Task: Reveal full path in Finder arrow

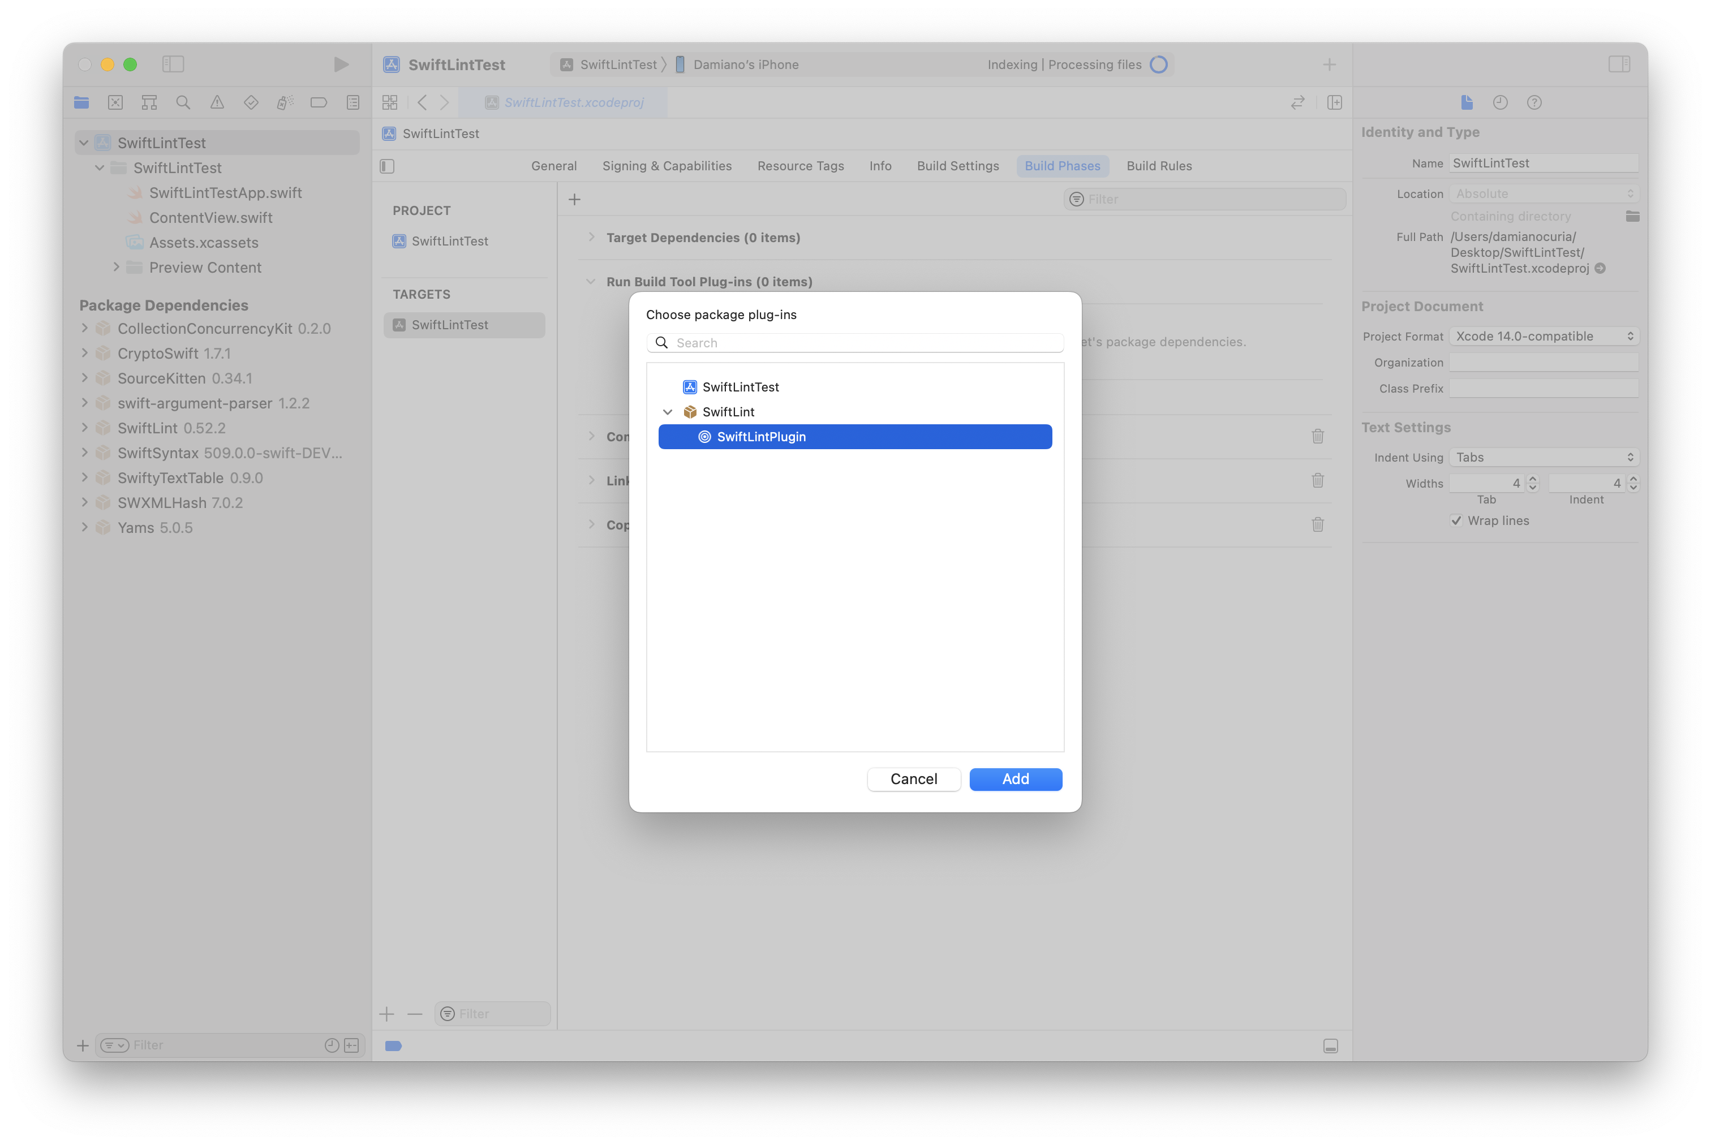Action: (1600, 269)
